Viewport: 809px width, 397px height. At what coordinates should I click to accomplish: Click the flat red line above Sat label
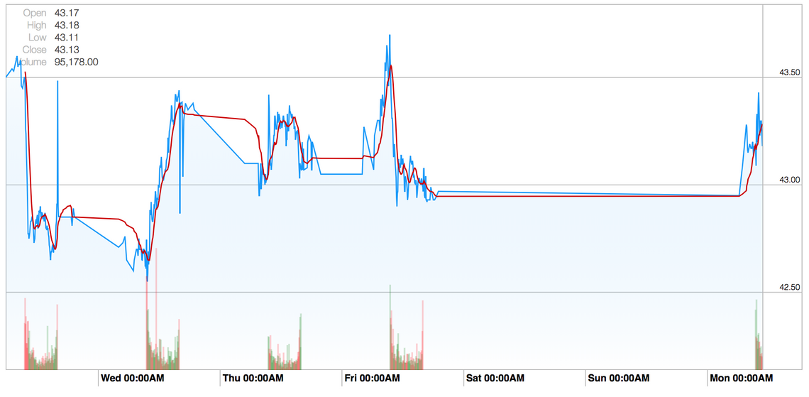click(x=497, y=197)
